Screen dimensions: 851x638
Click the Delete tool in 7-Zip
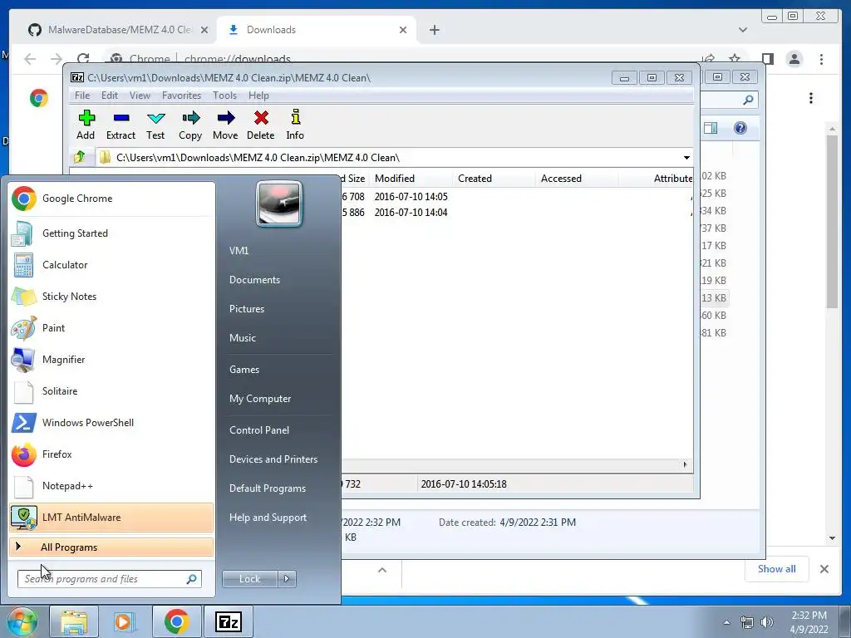point(260,125)
